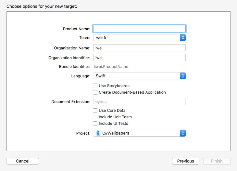Image resolution: width=237 pixels, height=171 pixels.
Task: Go back with the Previous button
Action: coord(186,161)
